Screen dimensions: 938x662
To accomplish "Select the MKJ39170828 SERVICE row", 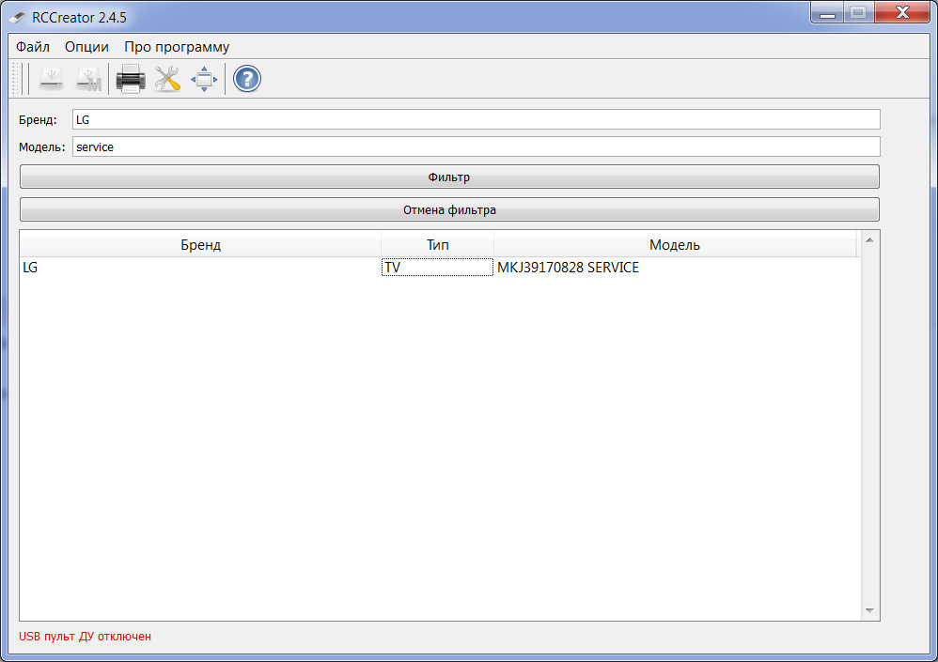I will 568,268.
